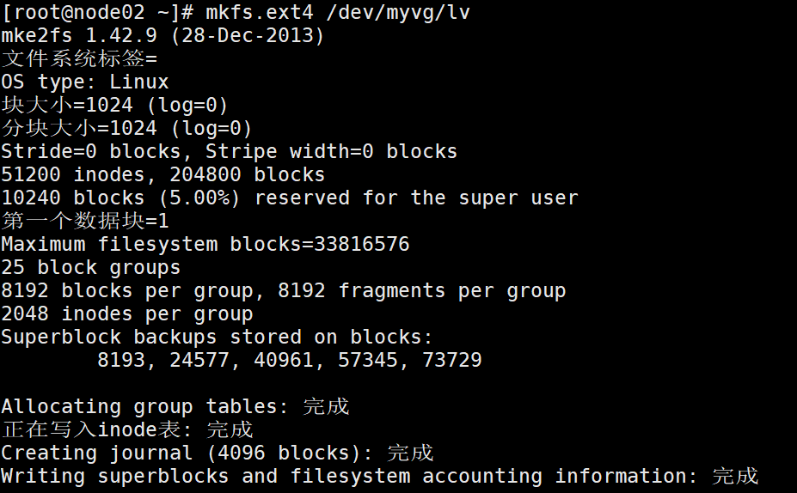Click 完成 after filesystem accounting information
Image resolution: width=797 pixels, height=493 pixels.
[736, 477]
